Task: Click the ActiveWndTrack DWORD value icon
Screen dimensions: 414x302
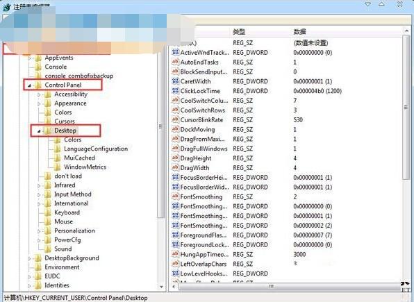Action: (175, 52)
